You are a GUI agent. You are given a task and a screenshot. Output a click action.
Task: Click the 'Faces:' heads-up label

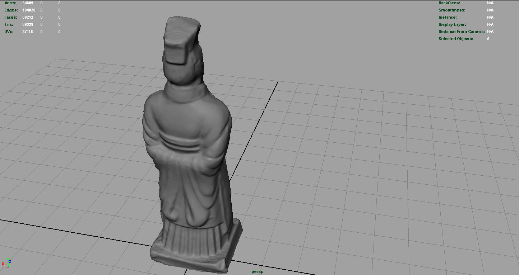click(x=10, y=17)
